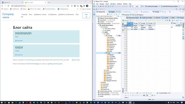This screenshot has height=104, width=185.
Task: Click the microphone icon in system tray
Action: [x=169, y=103]
